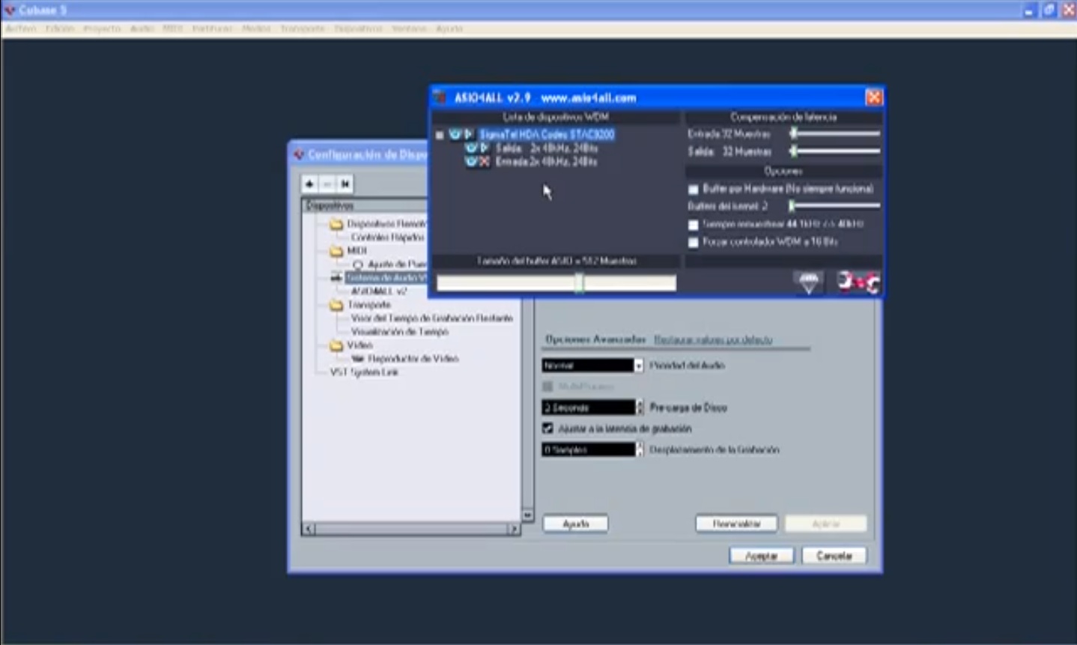Screen dimensions: 1077x645
Task: Toggle power icon of SigmaTel HDA Codec
Action: tap(455, 135)
